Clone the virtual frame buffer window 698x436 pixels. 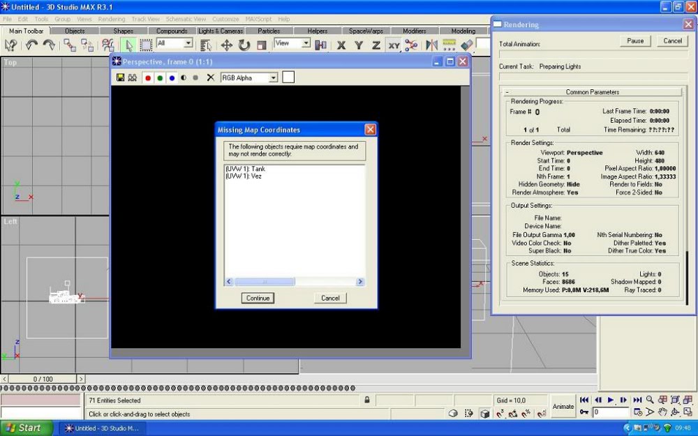(x=132, y=77)
